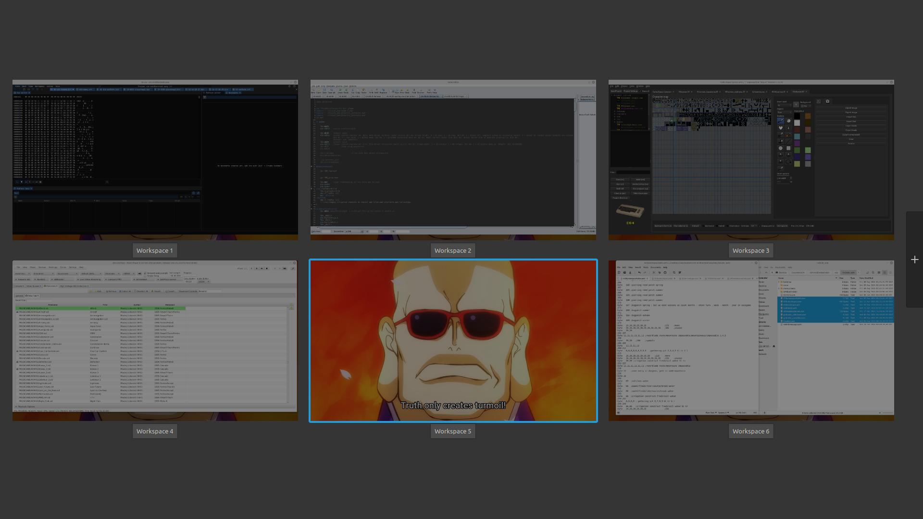Add a new workspace with plus button
Screen dimensions: 923x519
pos(915,259)
